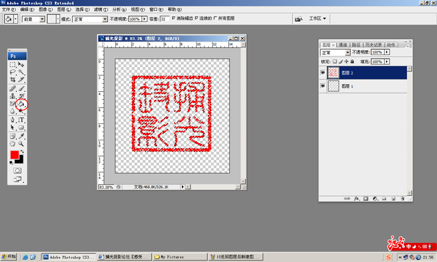Screen dimensions: 437x262
Task: Open Adobe Bridge from options bar
Action: click(298, 19)
